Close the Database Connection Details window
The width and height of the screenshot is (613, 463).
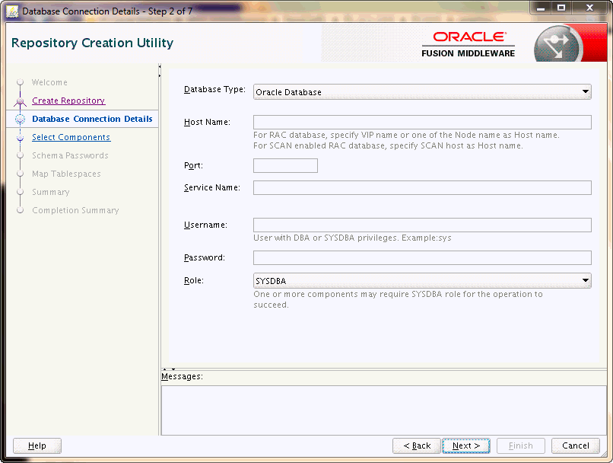coord(589,8)
